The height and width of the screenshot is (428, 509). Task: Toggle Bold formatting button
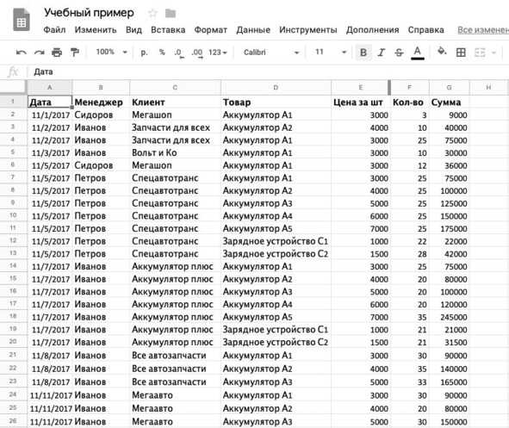point(363,53)
